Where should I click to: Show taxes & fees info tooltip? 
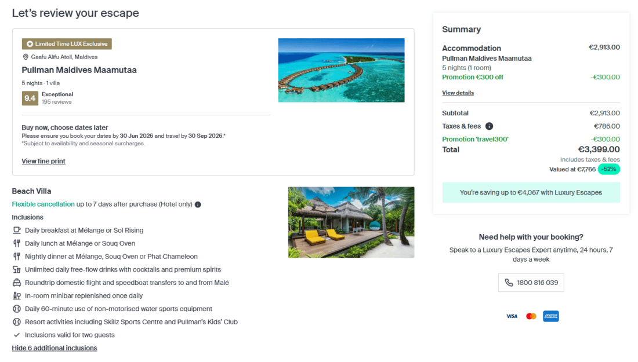(x=489, y=126)
